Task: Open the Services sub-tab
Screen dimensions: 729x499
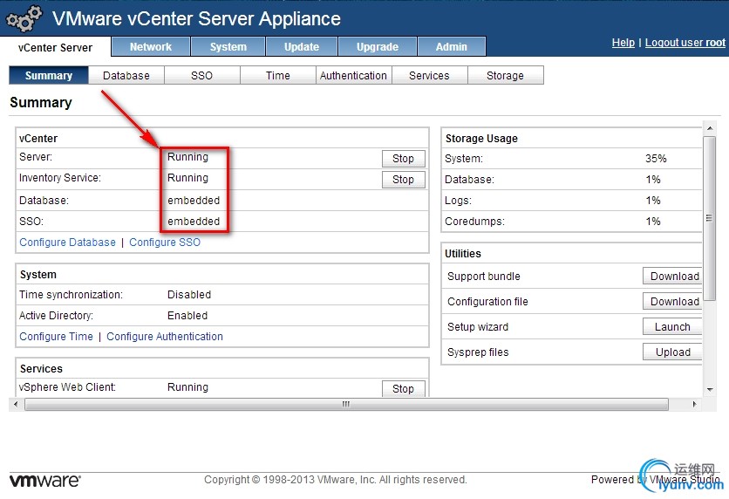Action: pos(429,75)
